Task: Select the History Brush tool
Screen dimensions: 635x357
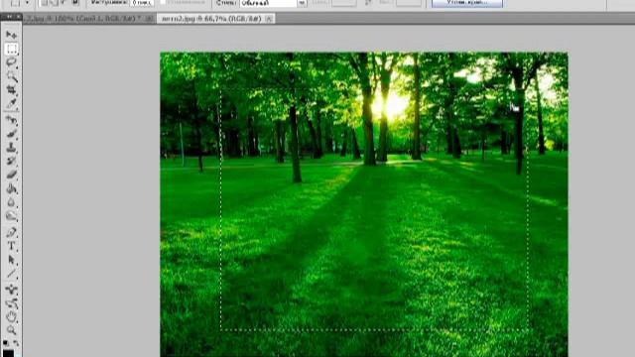Action: pyautogui.click(x=11, y=161)
